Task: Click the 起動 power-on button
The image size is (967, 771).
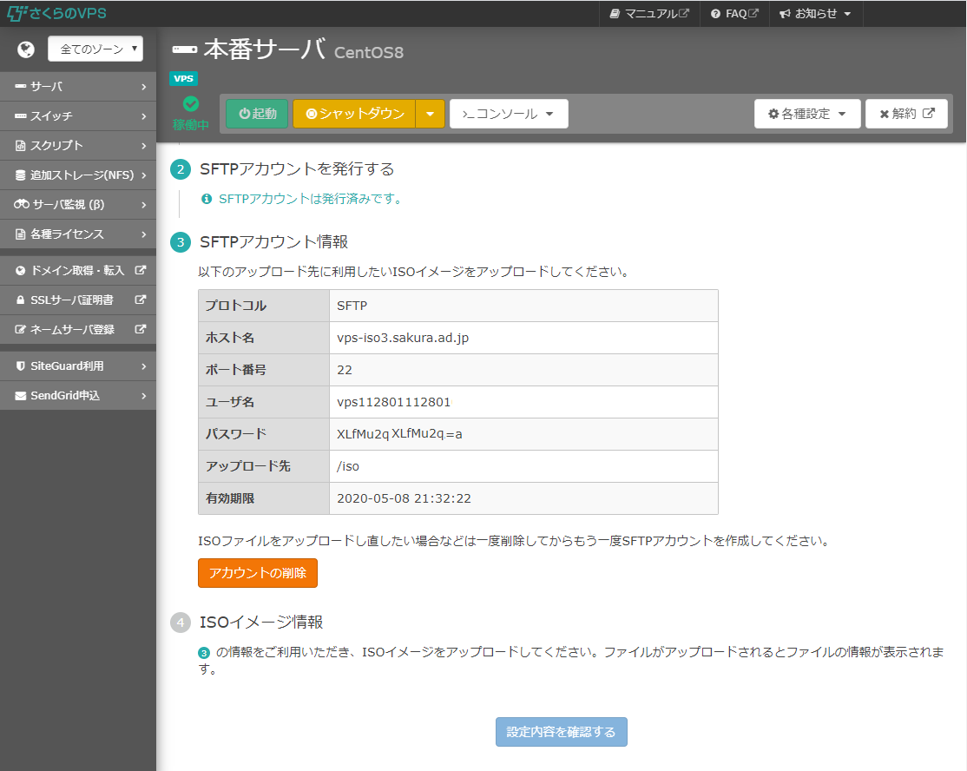Action: pos(257,114)
